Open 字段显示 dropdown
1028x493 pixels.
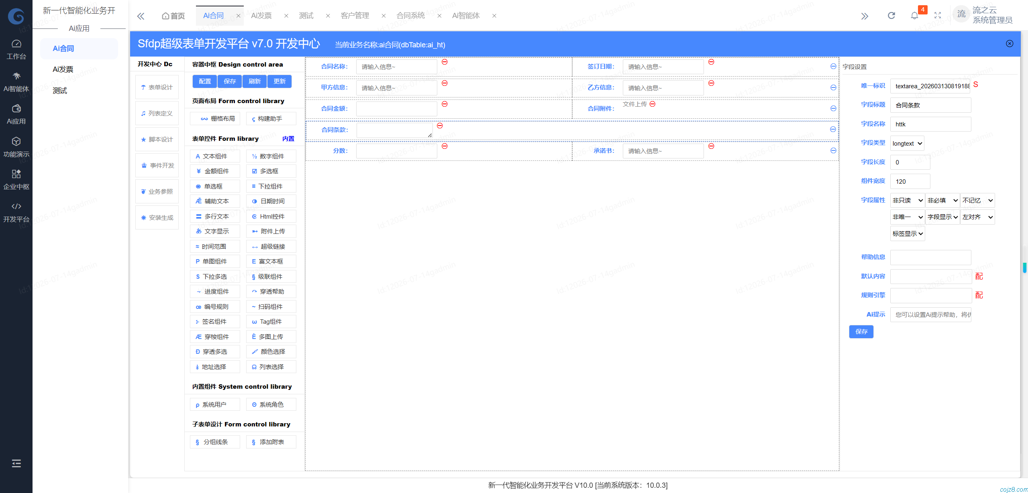(942, 217)
